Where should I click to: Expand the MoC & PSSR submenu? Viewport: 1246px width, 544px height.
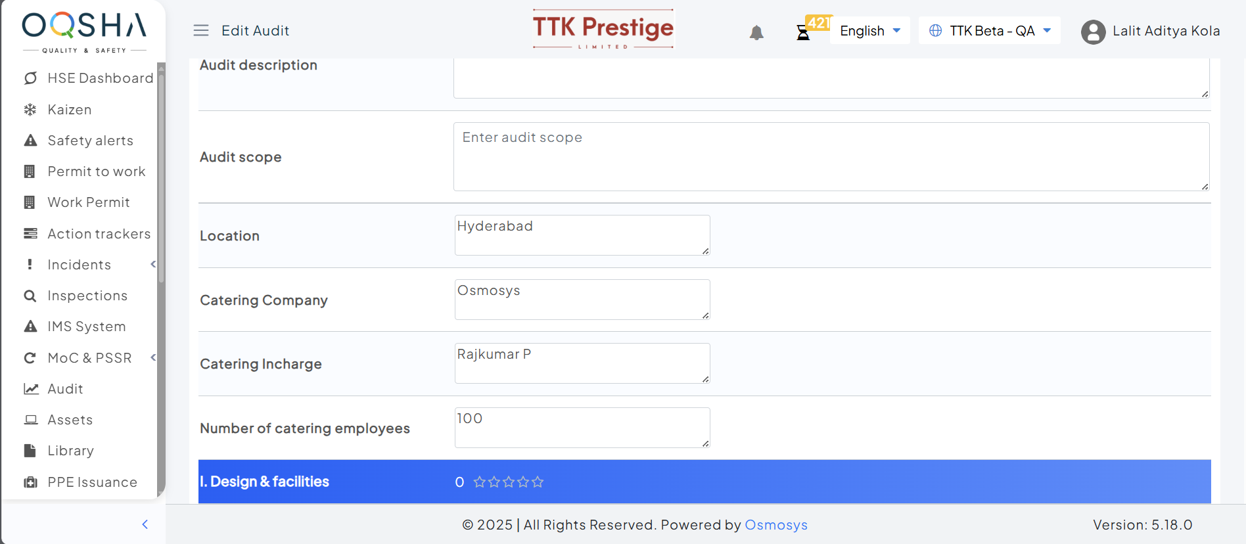(x=153, y=357)
